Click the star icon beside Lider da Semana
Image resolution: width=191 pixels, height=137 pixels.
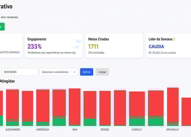click(x=174, y=39)
